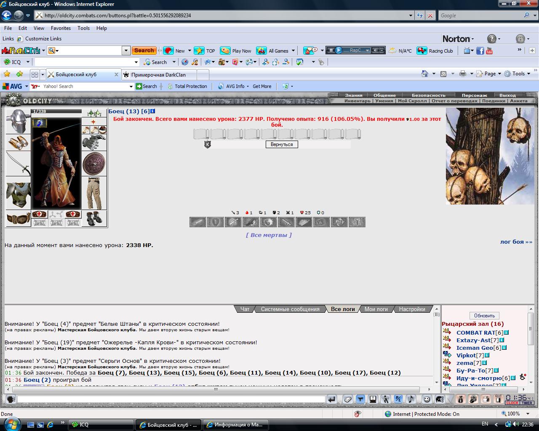Click the exit door icon in bottom bar
The width and height of the screenshot is (539, 431).
499,399
